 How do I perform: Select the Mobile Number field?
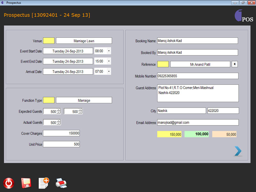[197, 76]
